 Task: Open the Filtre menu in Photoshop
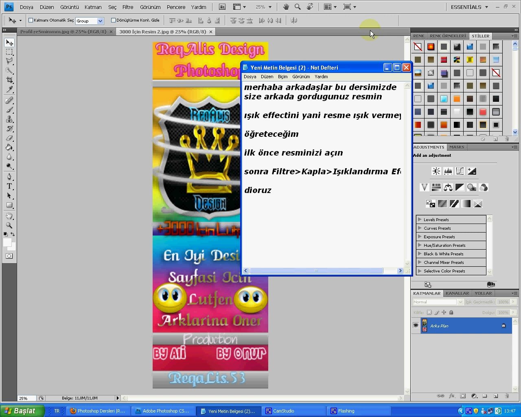(x=128, y=7)
